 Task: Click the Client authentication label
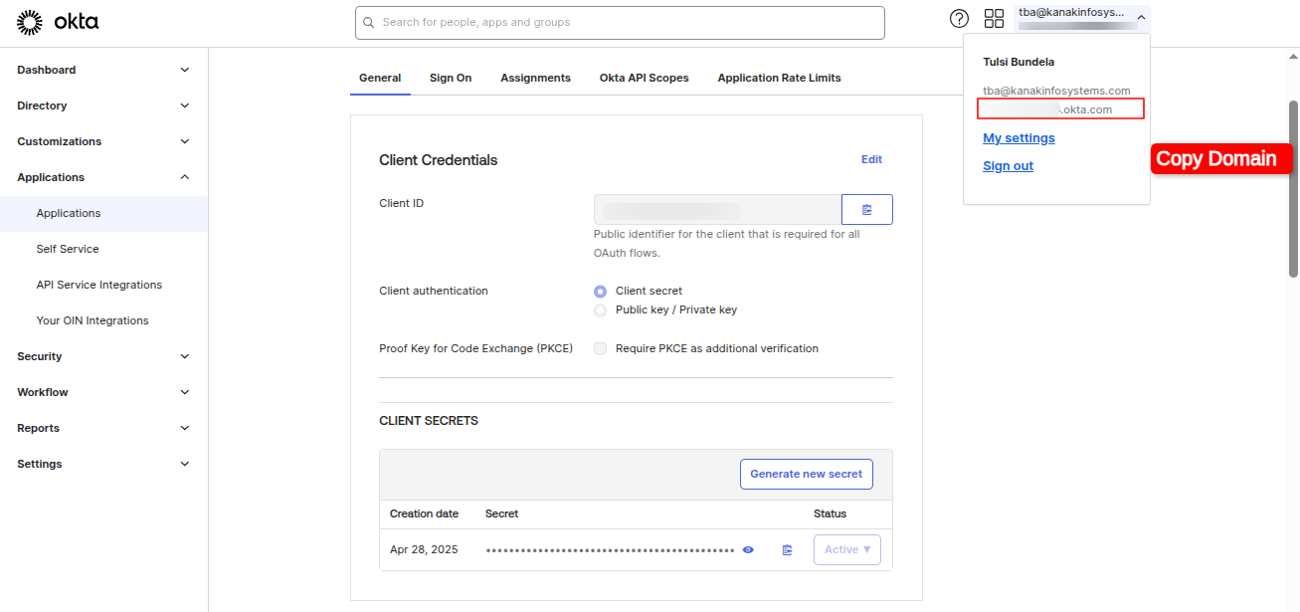click(434, 291)
